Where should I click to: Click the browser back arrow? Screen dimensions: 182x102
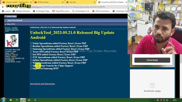(x=3, y=7)
